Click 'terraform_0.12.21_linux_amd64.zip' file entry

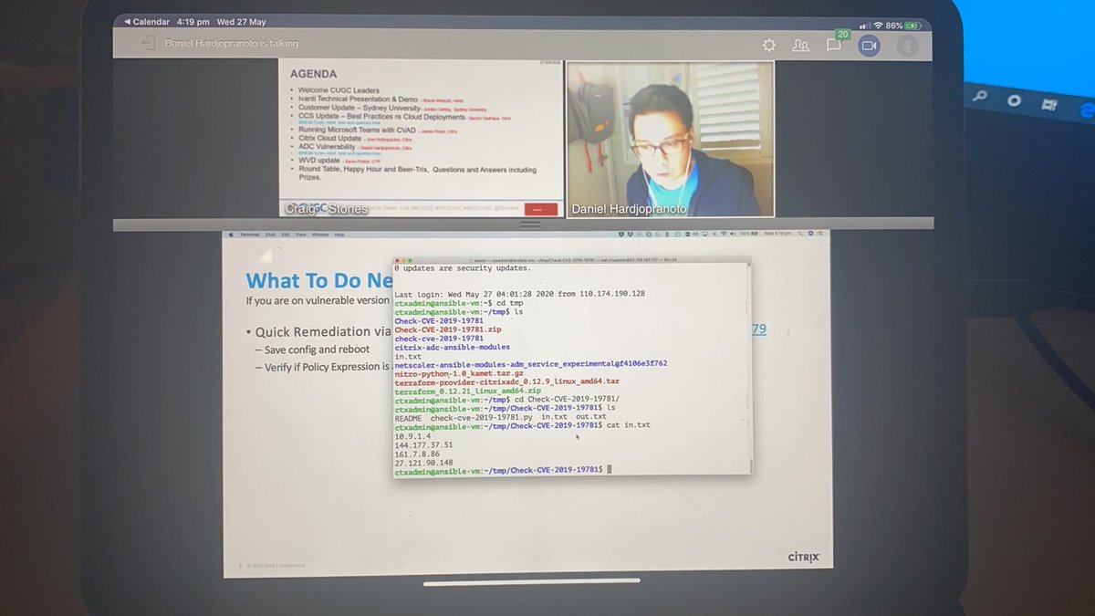pos(467,391)
